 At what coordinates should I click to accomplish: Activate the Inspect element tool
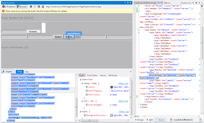[x=7, y=71]
